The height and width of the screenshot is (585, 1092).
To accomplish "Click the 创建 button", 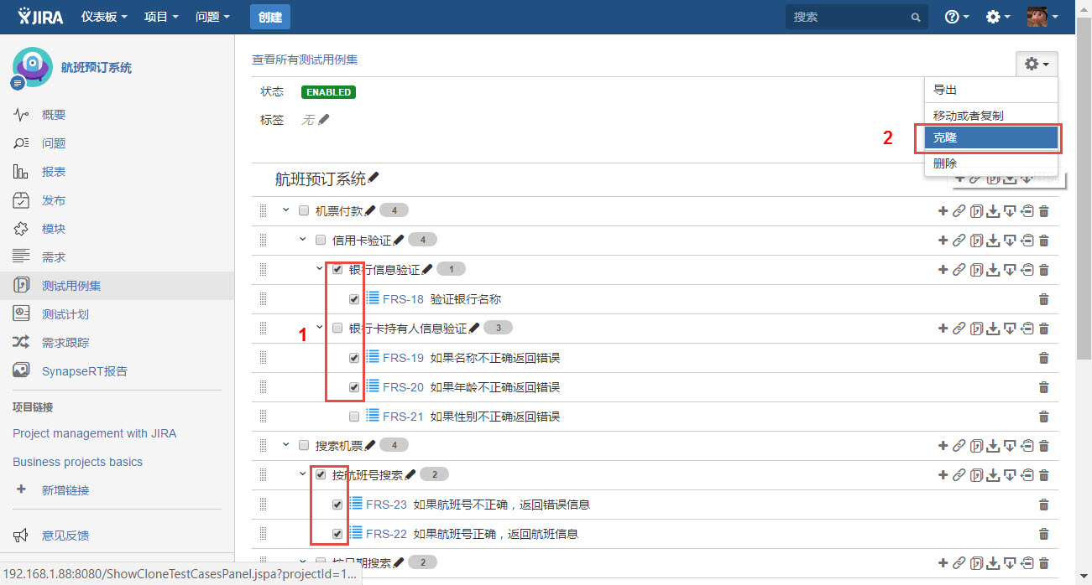I will coord(269,17).
